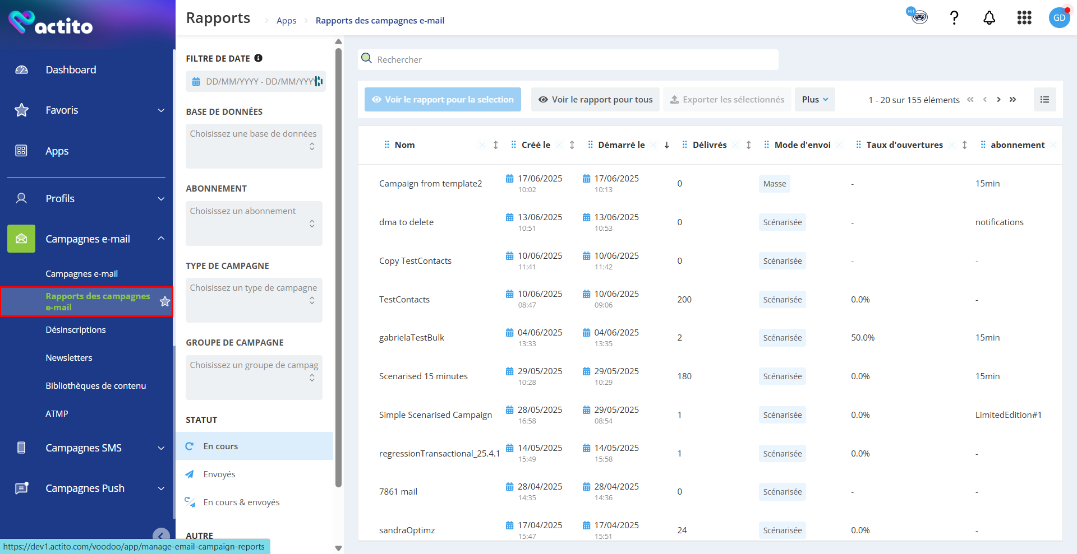
Task: Click the Rechercher search field
Action: point(568,59)
